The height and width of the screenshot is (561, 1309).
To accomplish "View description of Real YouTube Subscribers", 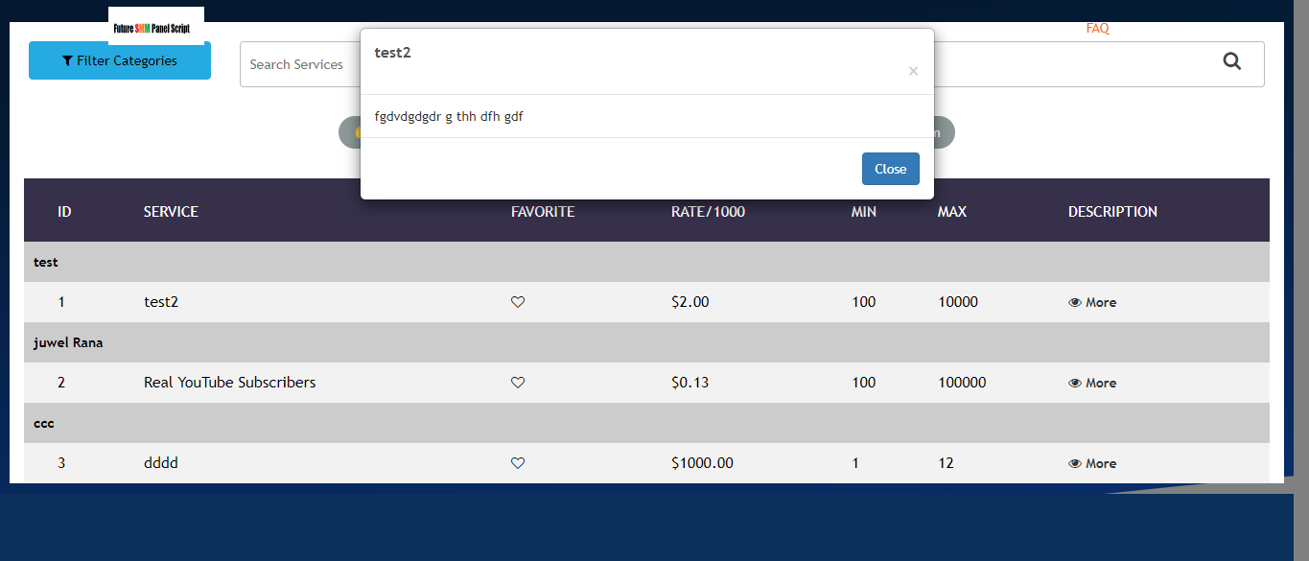I will (x=1092, y=383).
